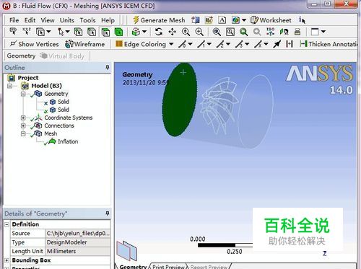The width and height of the screenshot is (361, 269).
Task: Click the grayed Next View icon
Action: 257,32
